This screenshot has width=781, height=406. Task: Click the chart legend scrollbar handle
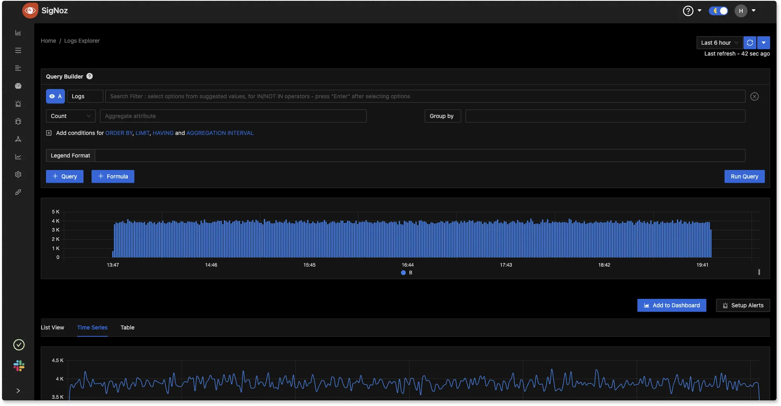[x=759, y=272]
